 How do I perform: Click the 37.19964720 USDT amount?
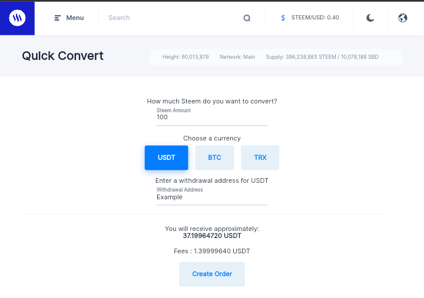tap(212, 236)
